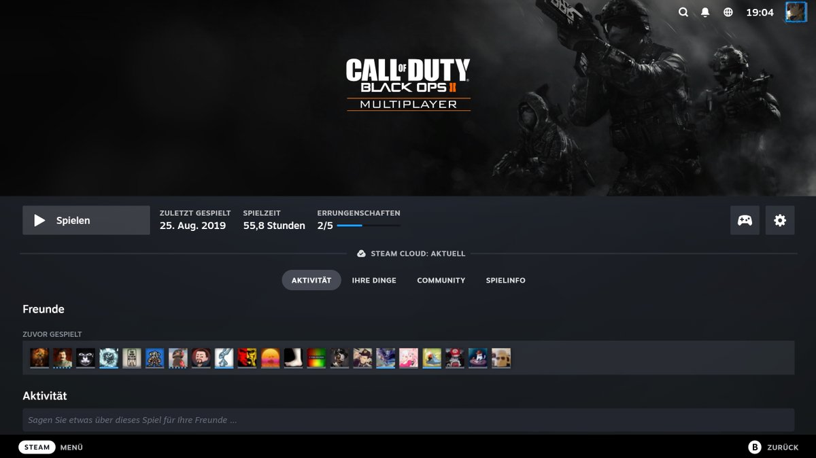Click the clock showing 19:04
The height and width of the screenshot is (458, 816).
tap(760, 12)
